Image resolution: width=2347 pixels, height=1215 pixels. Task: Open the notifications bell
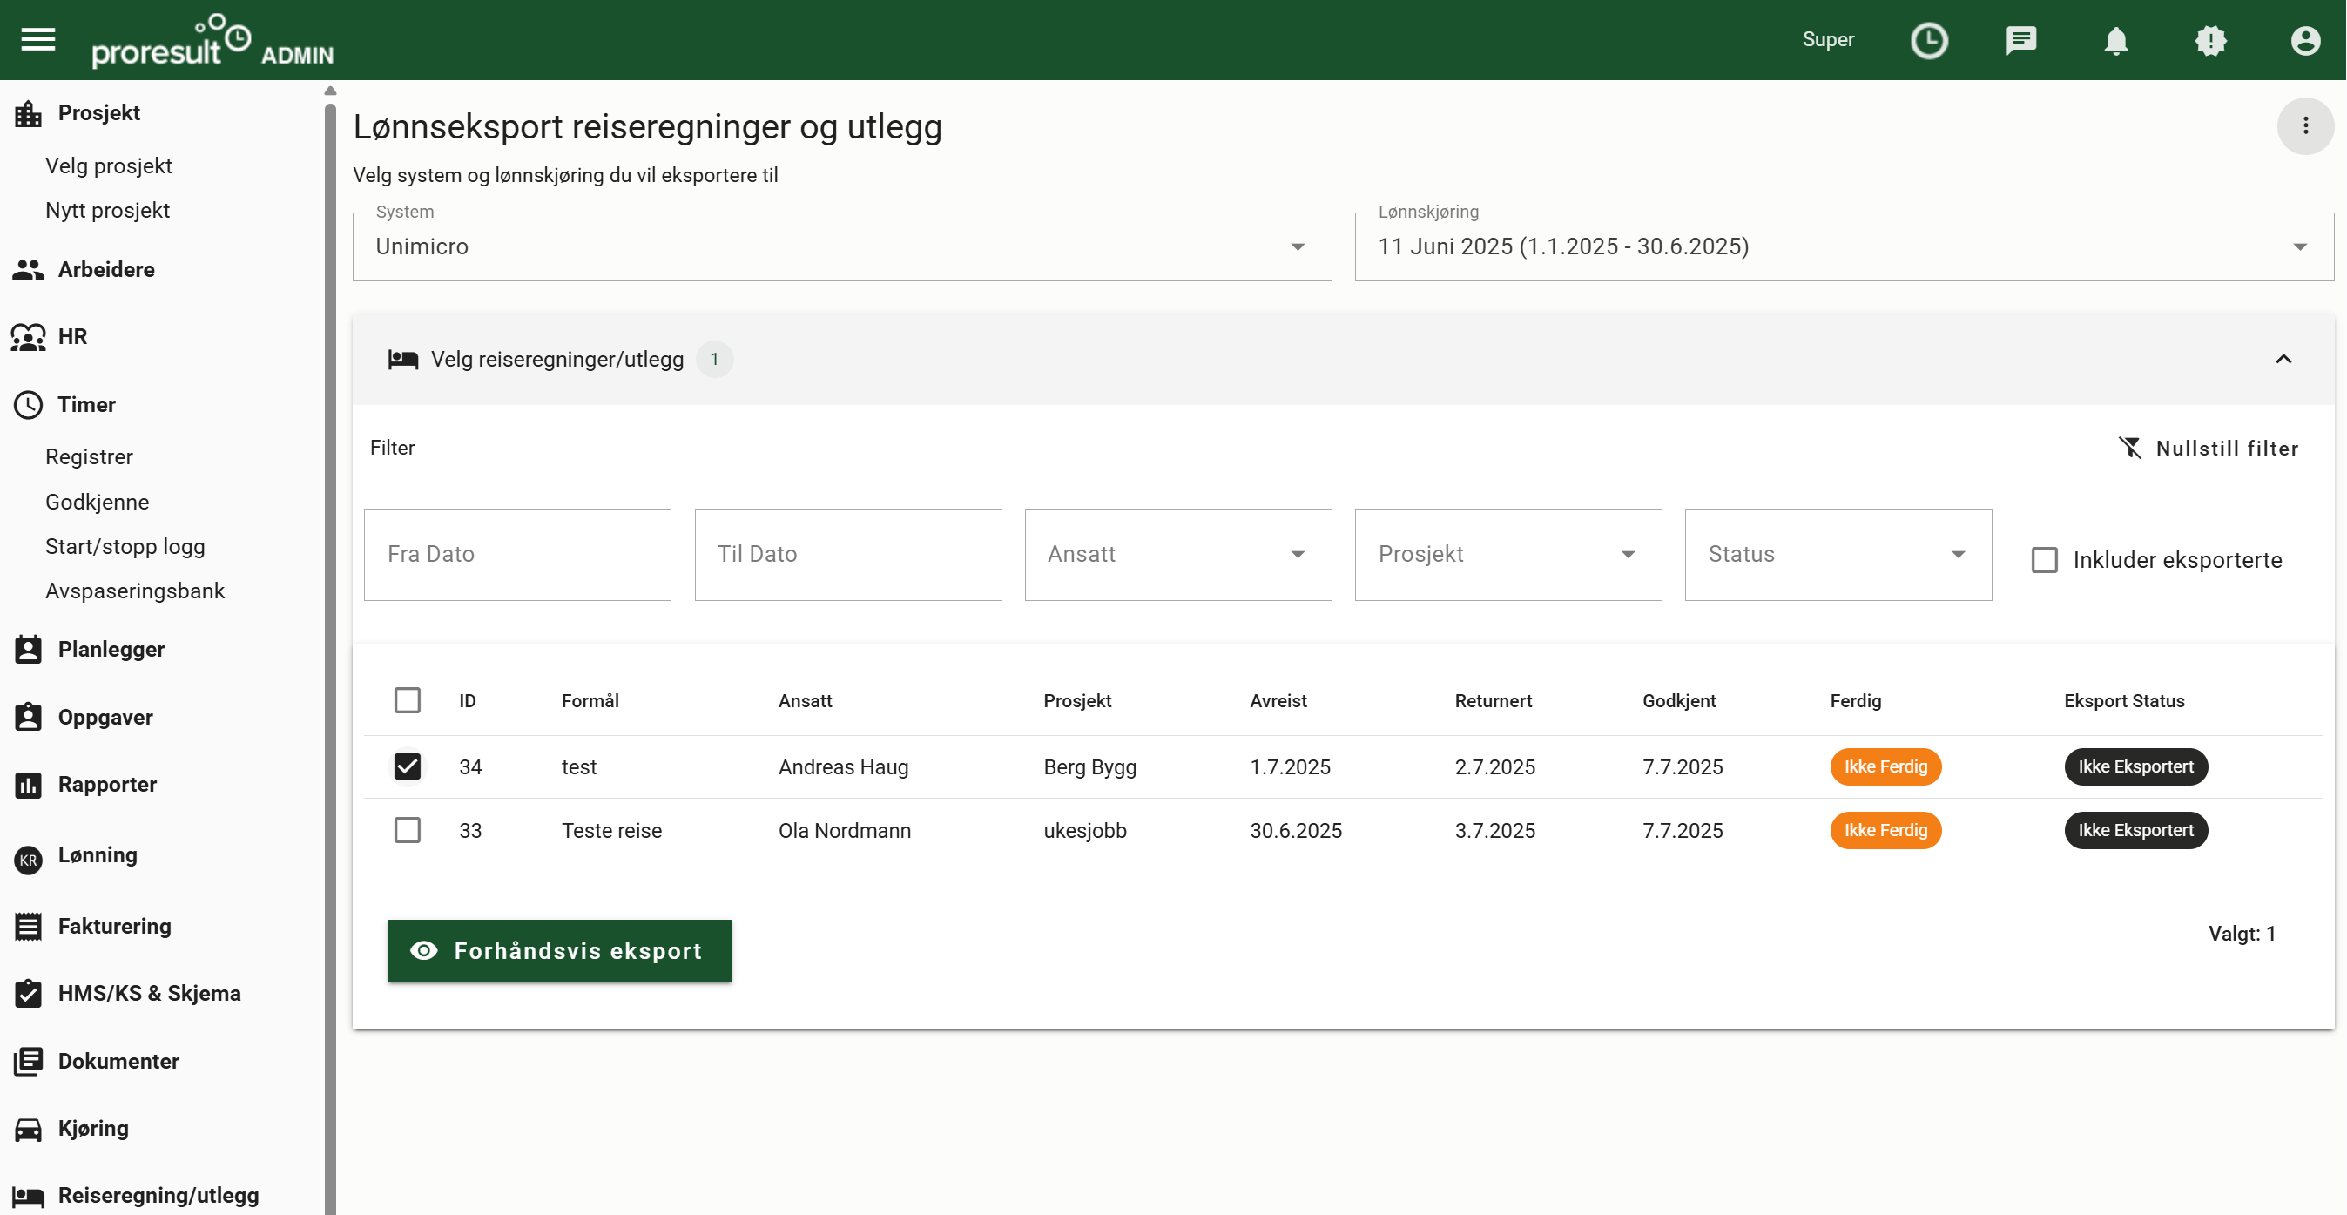pos(2115,40)
